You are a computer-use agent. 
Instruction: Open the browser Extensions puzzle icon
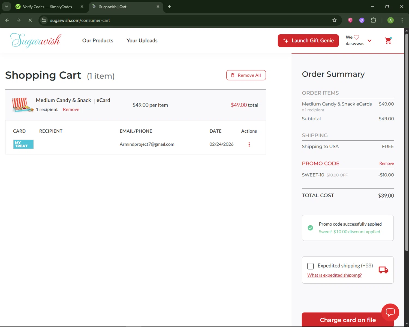pos(374,20)
